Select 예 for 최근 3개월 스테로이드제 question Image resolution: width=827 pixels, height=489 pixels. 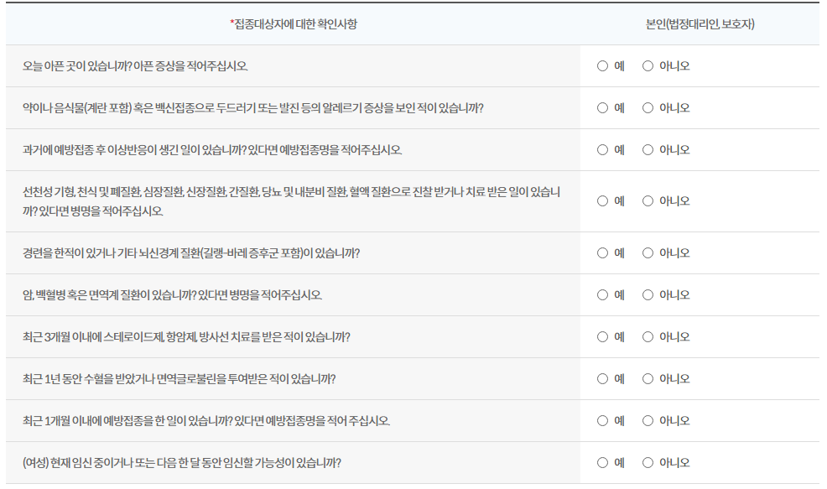pos(602,336)
